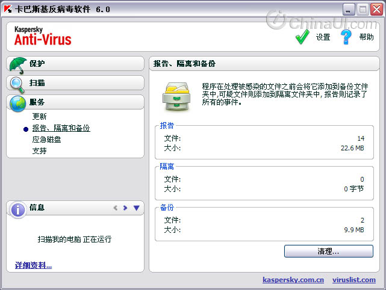
Task: Visit kaspersky.com.cn link
Action: click(293, 280)
